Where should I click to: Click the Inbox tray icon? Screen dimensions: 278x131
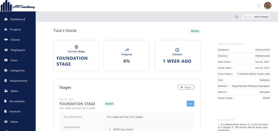[6, 122]
